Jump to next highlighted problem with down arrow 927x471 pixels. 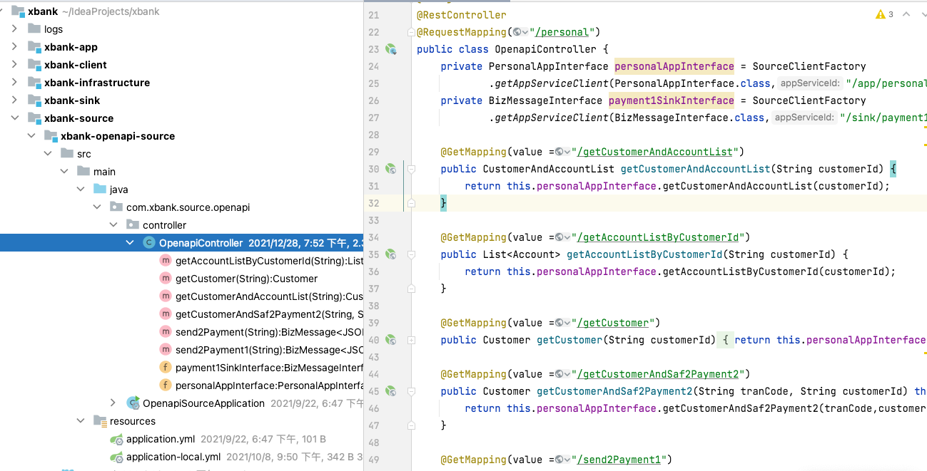pyautogui.click(x=922, y=14)
